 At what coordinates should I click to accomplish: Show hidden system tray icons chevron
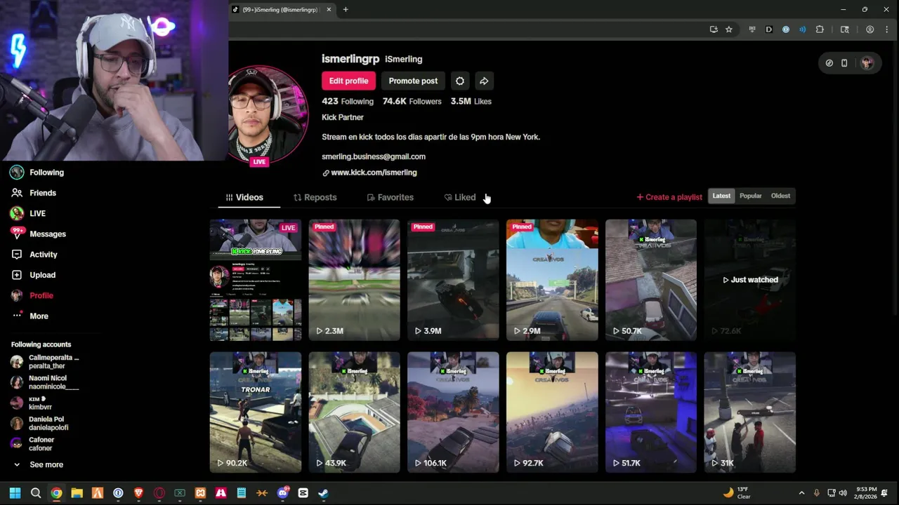pos(801,493)
